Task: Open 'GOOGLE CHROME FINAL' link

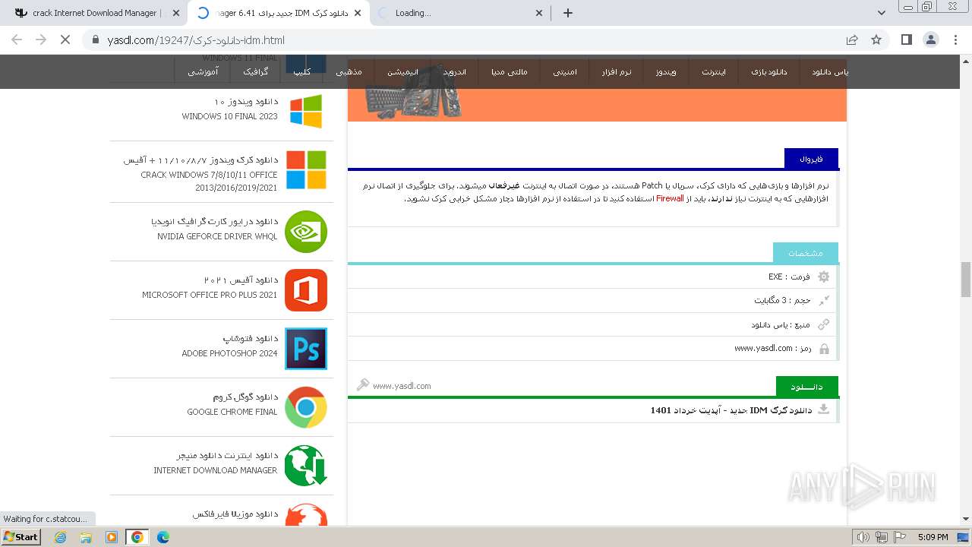Action: tap(232, 412)
